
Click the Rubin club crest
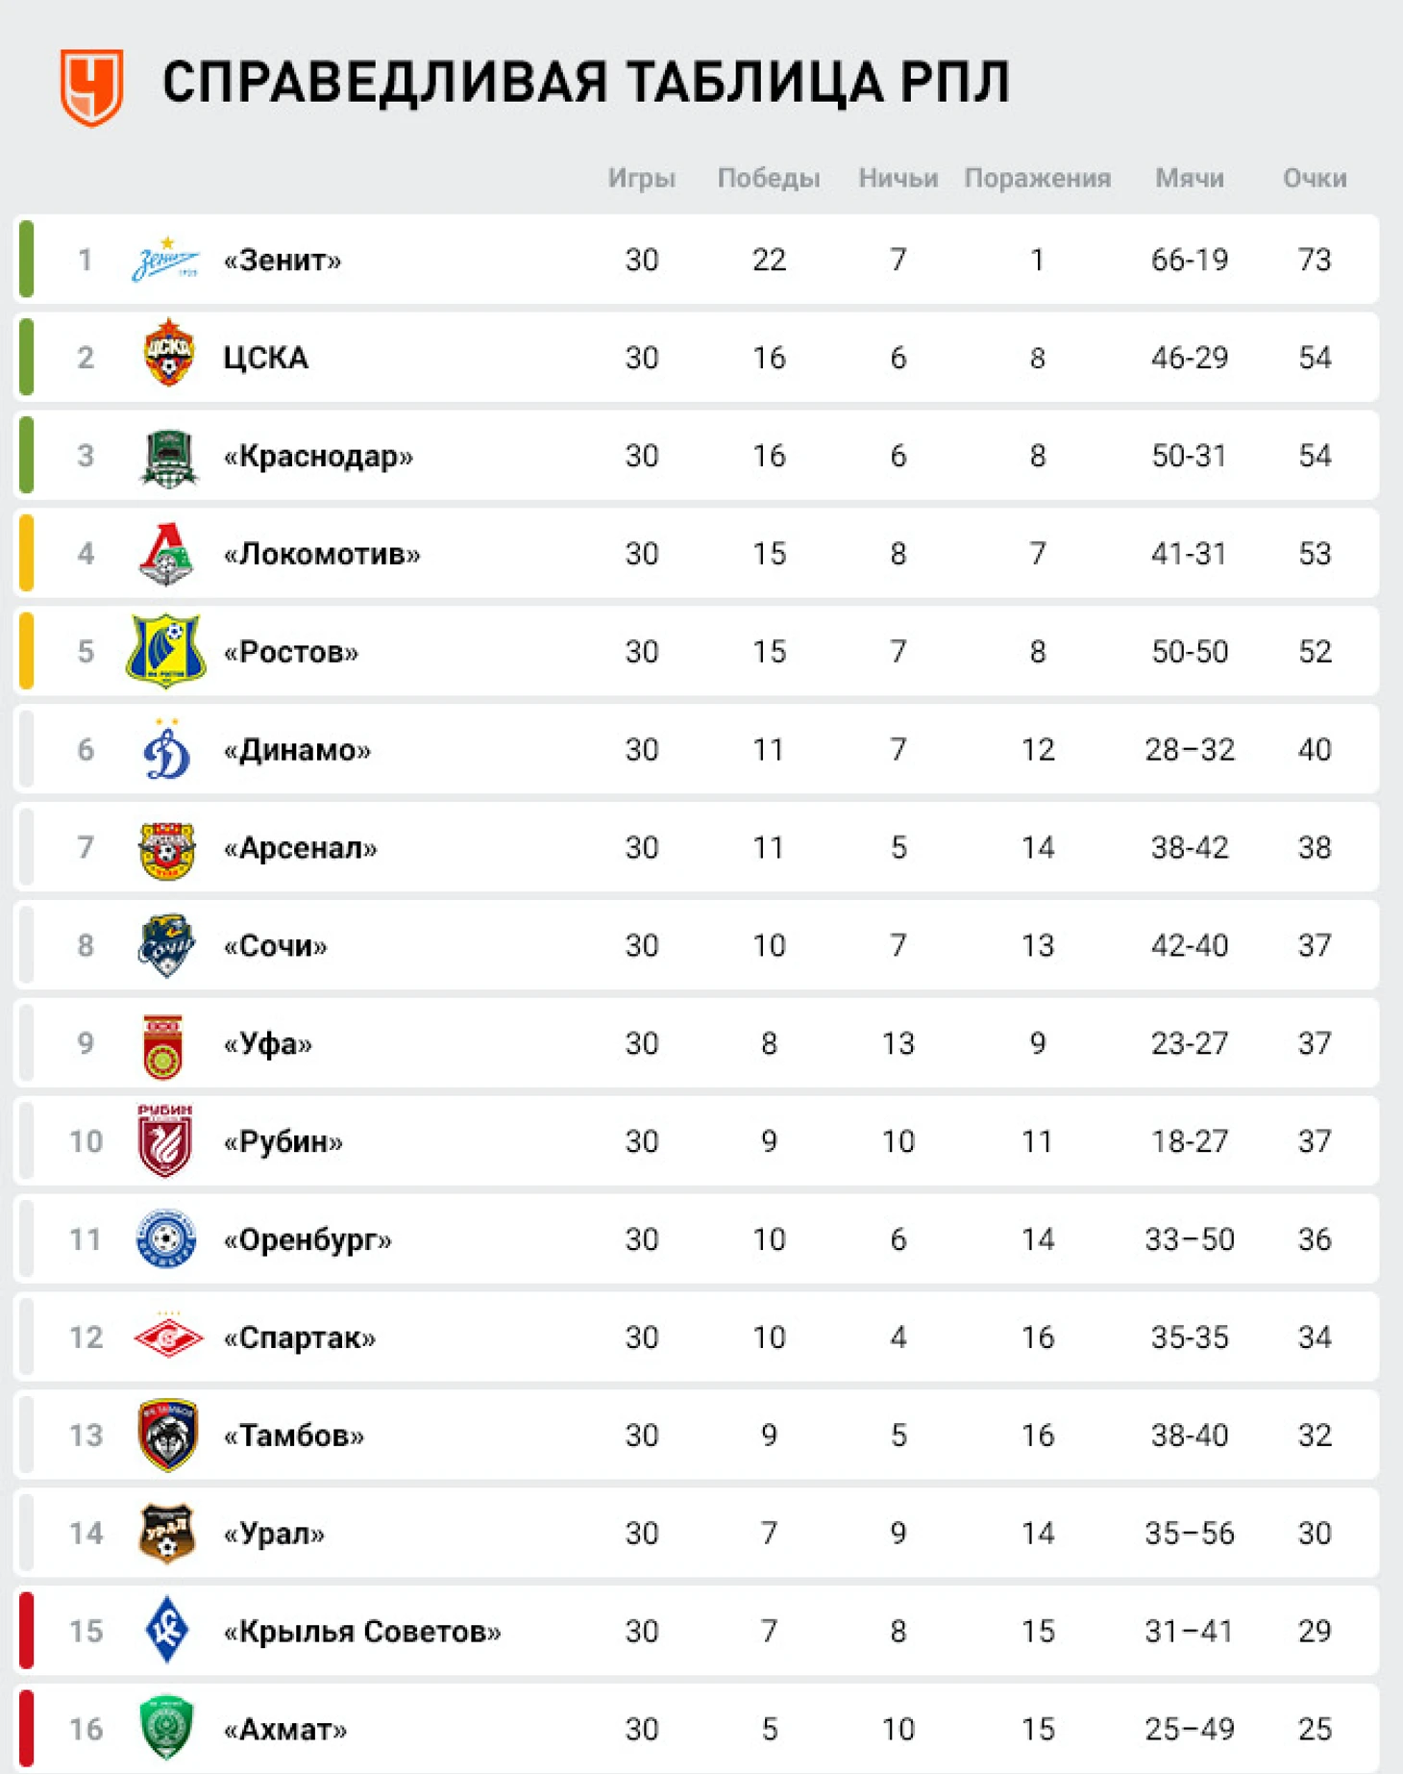tap(165, 1140)
